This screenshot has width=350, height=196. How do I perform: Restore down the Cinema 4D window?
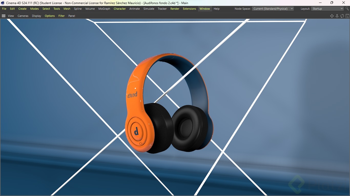click(332, 3)
